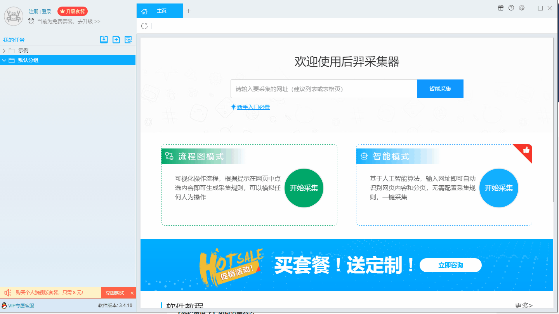Viewport: 559px width, 314px height.
Task: Click blue 开始采集 button in smart mode
Action: 499,188
